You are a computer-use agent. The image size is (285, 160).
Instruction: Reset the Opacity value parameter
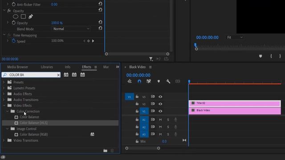[x=100, y=22]
